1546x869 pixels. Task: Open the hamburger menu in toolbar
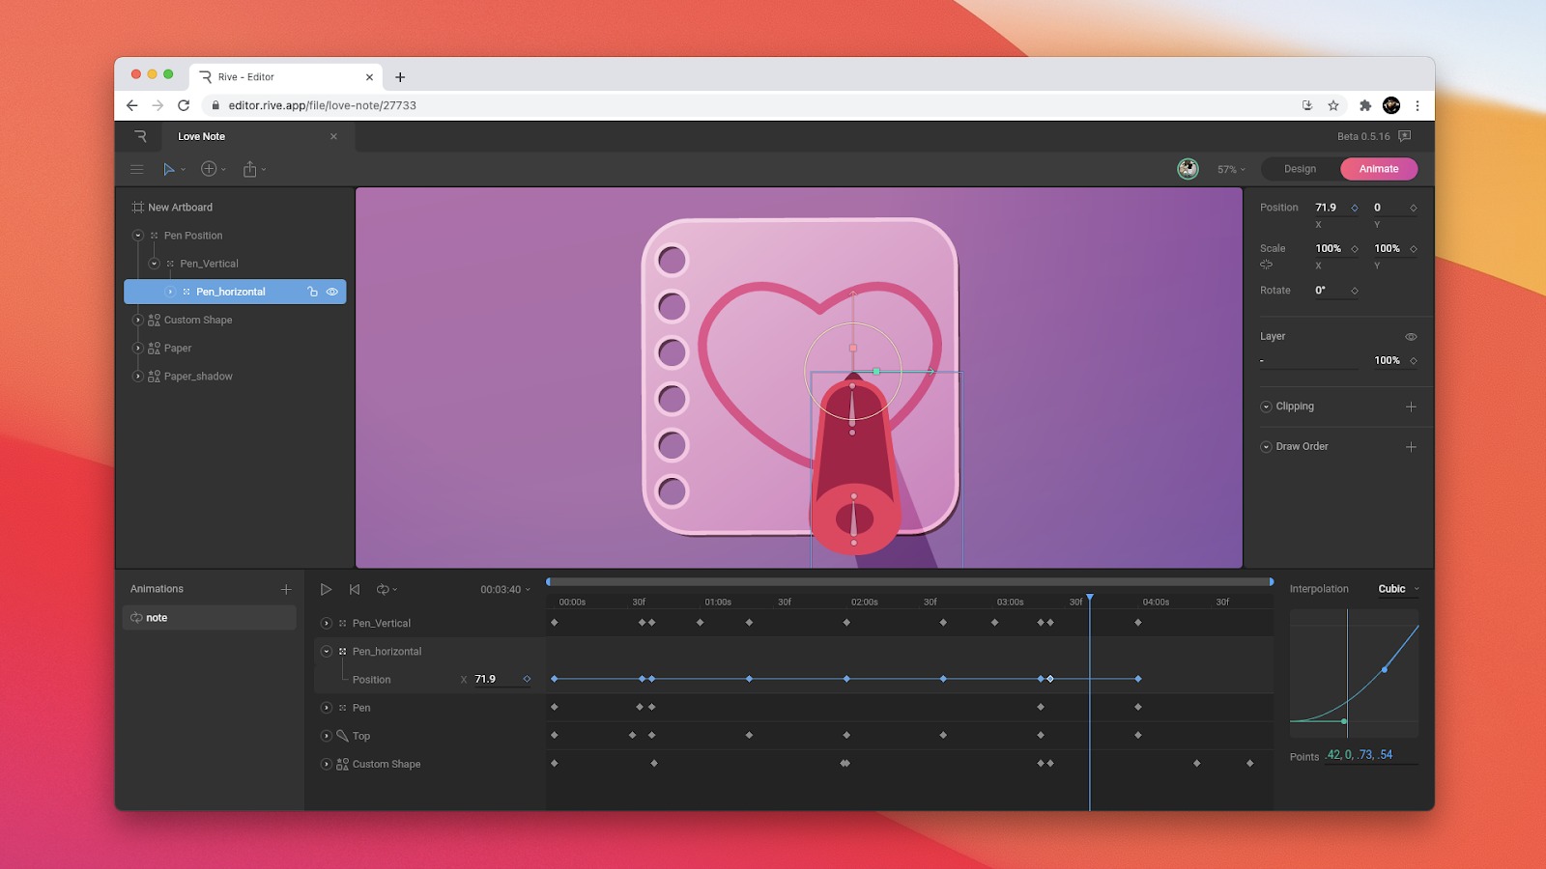tap(137, 169)
